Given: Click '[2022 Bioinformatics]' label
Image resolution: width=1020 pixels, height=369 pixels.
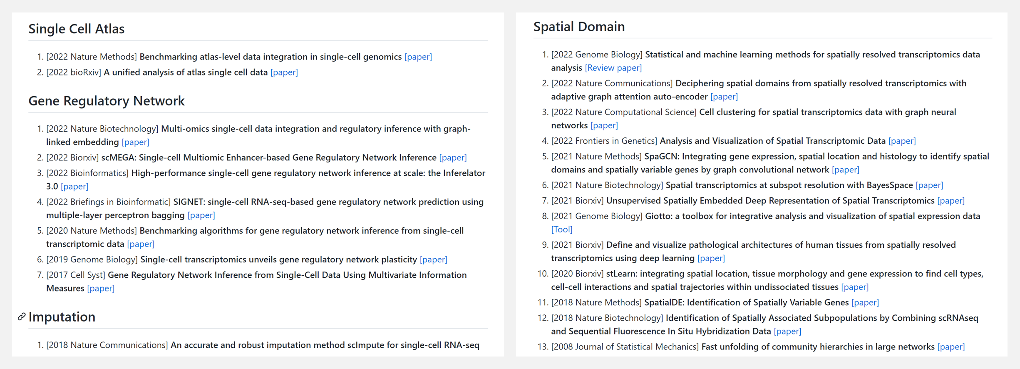Looking at the screenshot, I should click(87, 173).
